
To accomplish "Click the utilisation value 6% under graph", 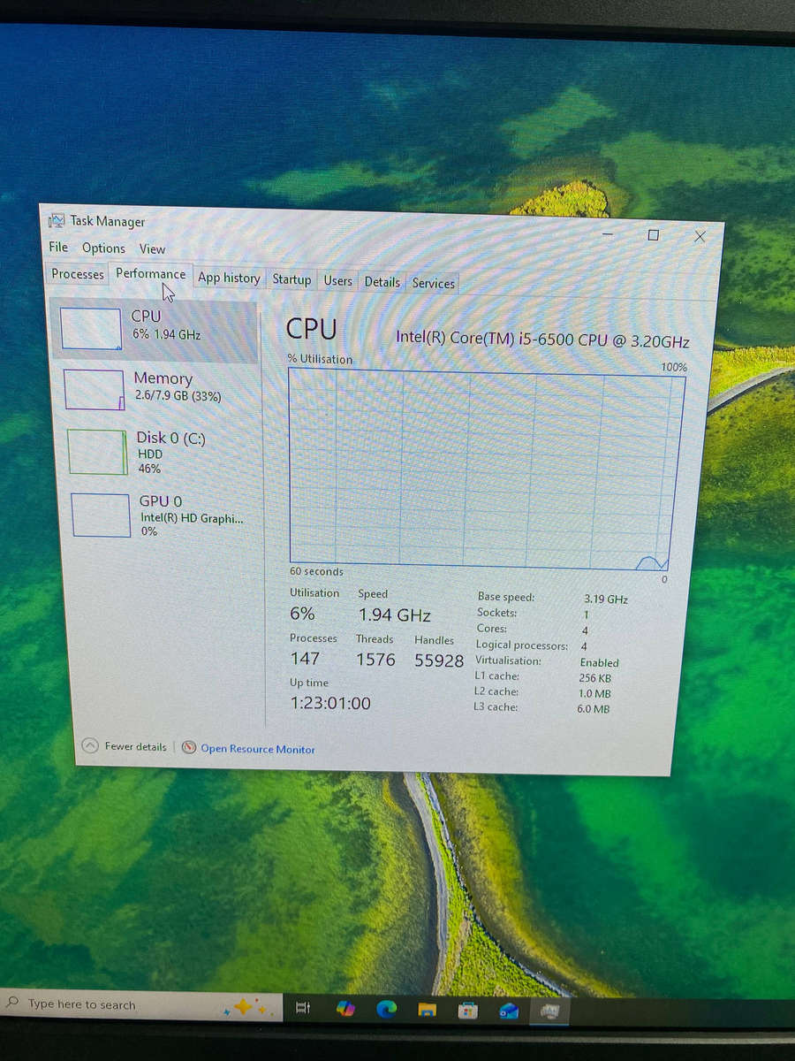I will [x=302, y=614].
